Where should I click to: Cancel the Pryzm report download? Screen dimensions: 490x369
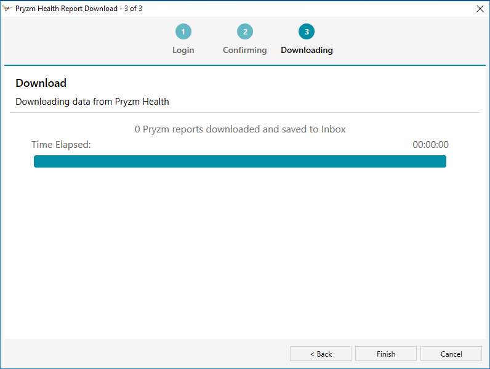[451, 354]
